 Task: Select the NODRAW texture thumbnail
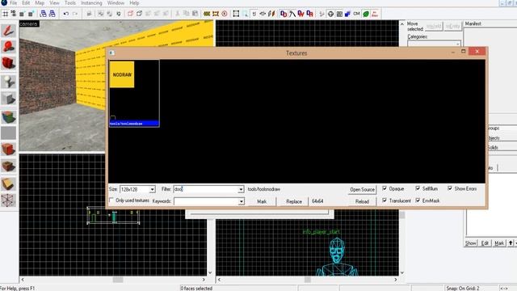[122, 74]
